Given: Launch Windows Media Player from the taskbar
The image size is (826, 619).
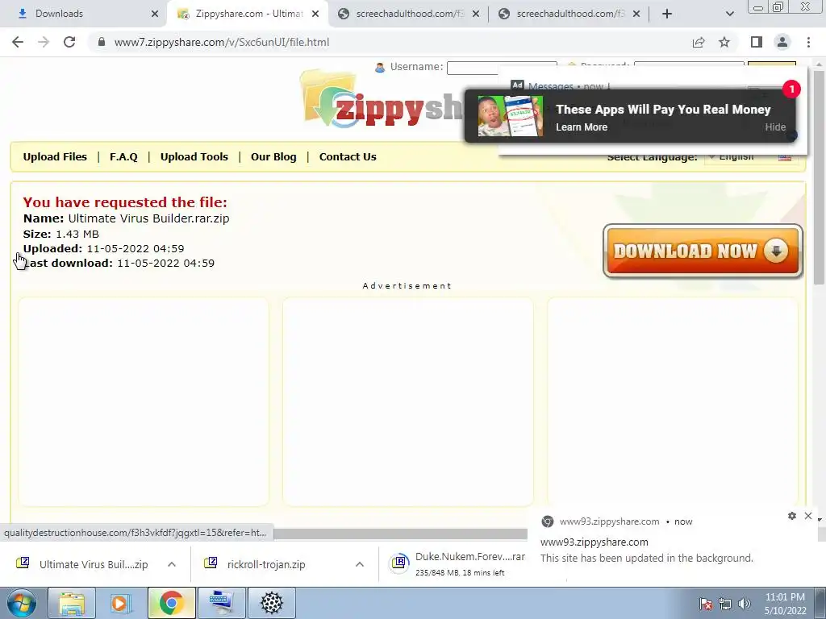Looking at the screenshot, I should pos(121,603).
